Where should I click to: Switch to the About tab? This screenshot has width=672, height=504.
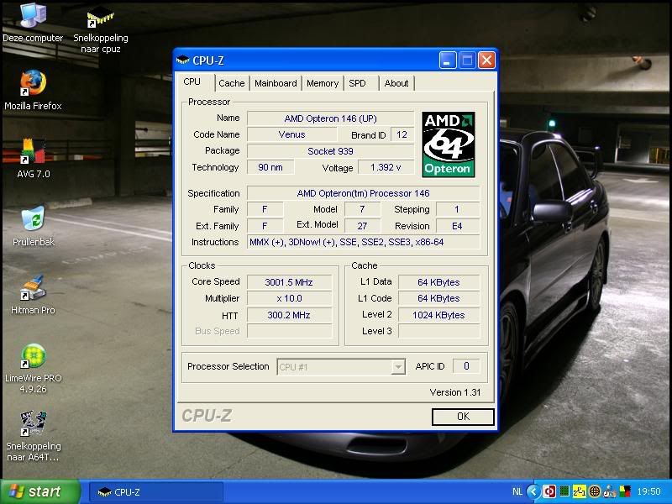[396, 83]
